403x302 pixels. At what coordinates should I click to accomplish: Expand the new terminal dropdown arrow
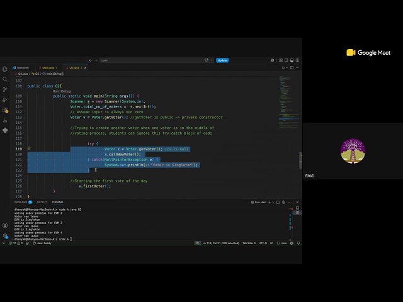tap(273, 203)
